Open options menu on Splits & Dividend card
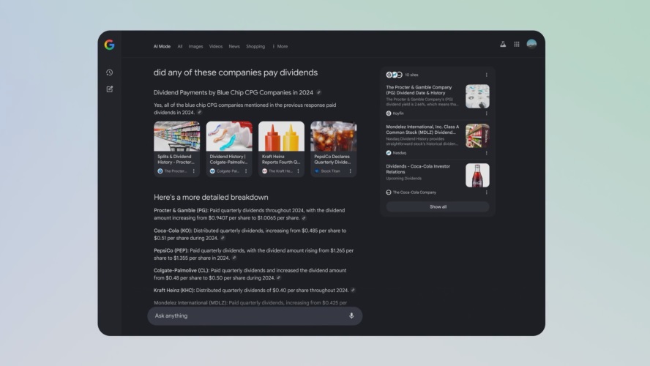 [193, 171]
